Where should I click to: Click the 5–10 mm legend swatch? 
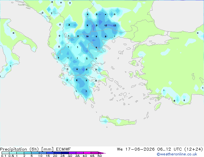[35, 153]
